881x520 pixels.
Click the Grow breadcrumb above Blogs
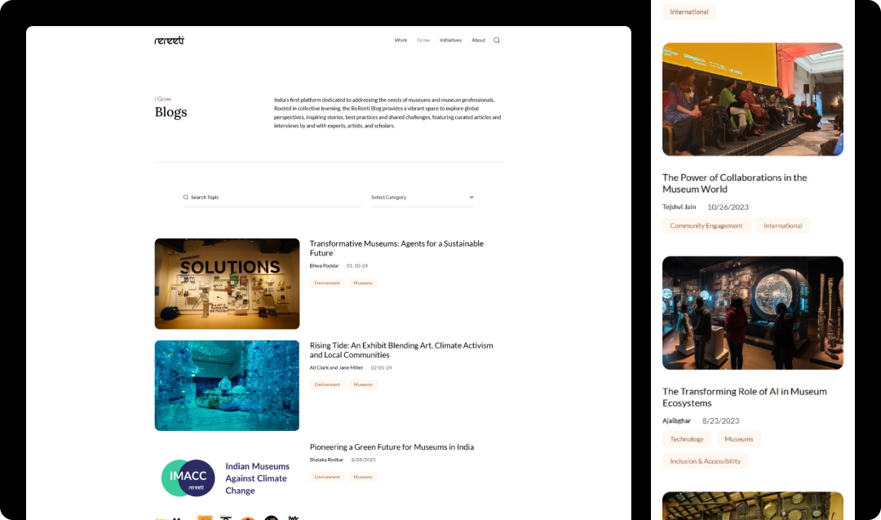click(x=163, y=99)
